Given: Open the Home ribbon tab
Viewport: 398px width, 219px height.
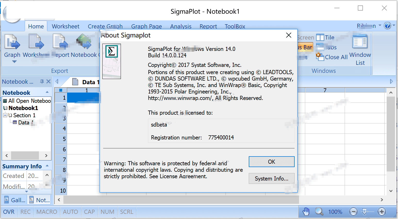Looking at the screenshot, I should coord(36,26).
